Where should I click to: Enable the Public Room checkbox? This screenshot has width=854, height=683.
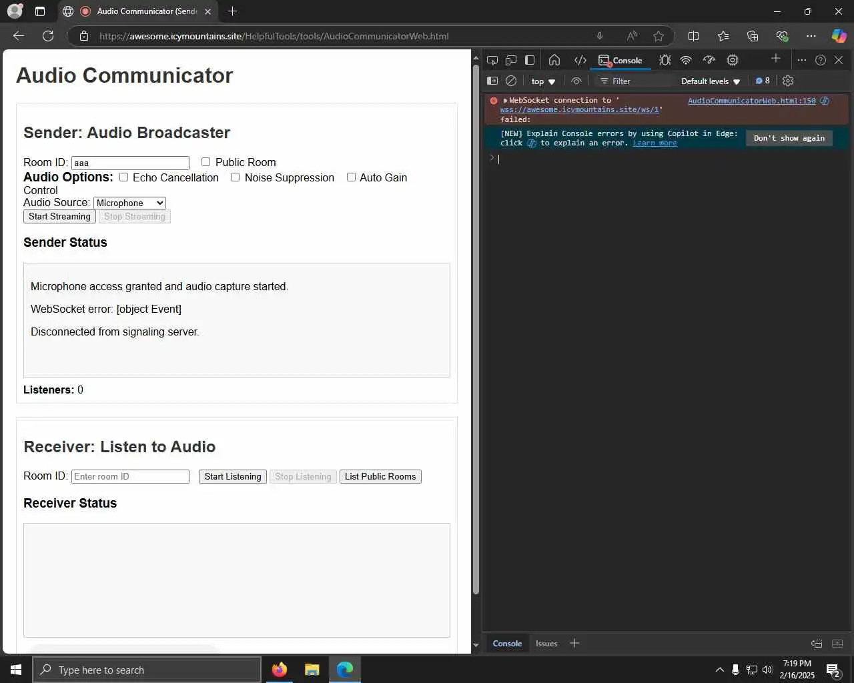click(x=205, y=162)
